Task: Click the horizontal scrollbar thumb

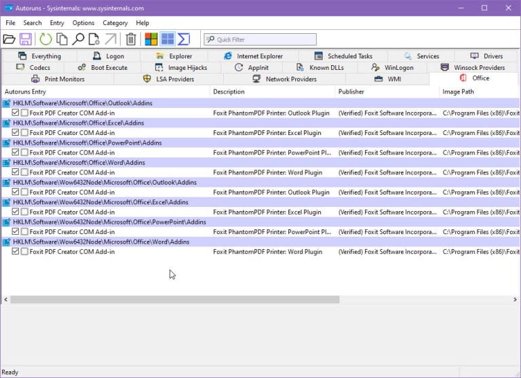Action: pyautogui.click(x=175, y=299)
